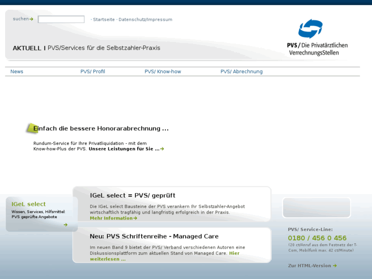
Task: Click the Die Privatärztlichen VerrechnungsStellen logo text
Action: click(x=317, y=49)
